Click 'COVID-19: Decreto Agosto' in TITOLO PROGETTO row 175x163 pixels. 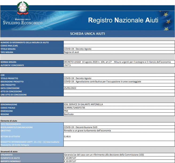click(x=77, y=78)
